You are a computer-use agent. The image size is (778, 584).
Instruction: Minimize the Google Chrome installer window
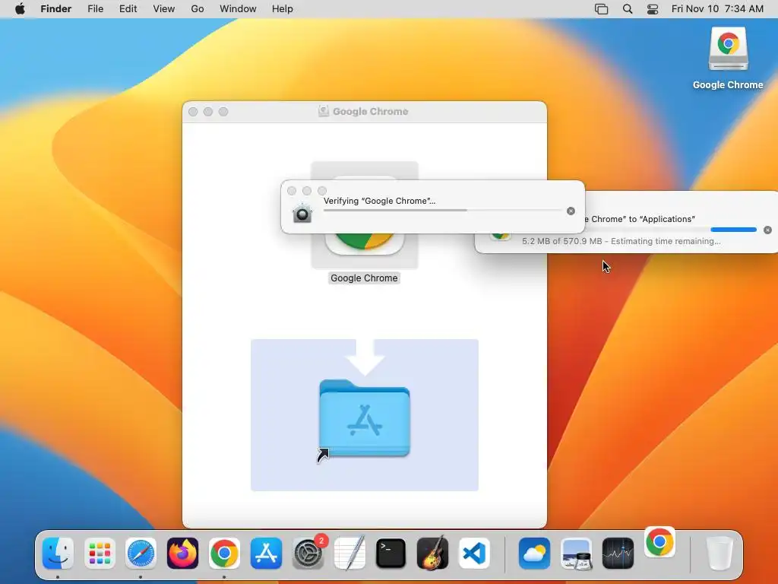(208, 112)
